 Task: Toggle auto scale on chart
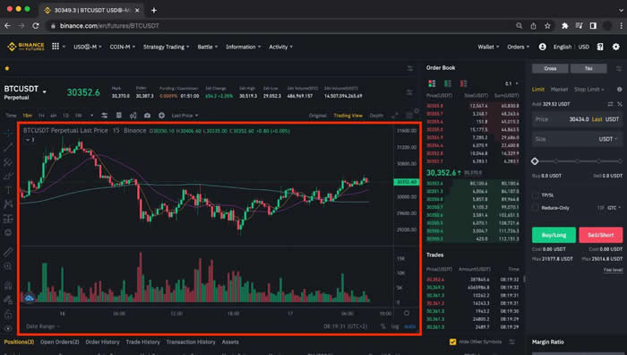410,326
